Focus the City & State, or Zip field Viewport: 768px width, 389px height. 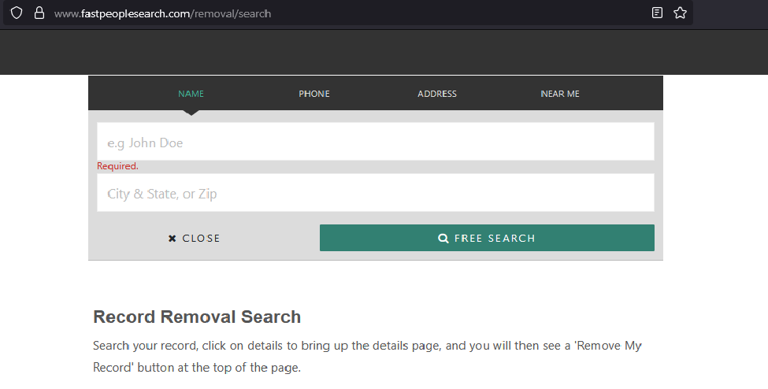click(376, 193)
